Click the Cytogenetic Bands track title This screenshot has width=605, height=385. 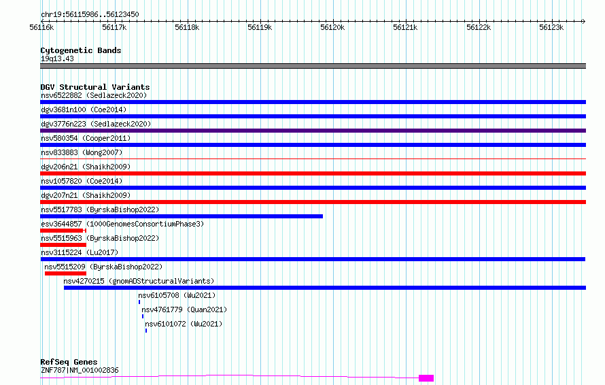(81, 50)
